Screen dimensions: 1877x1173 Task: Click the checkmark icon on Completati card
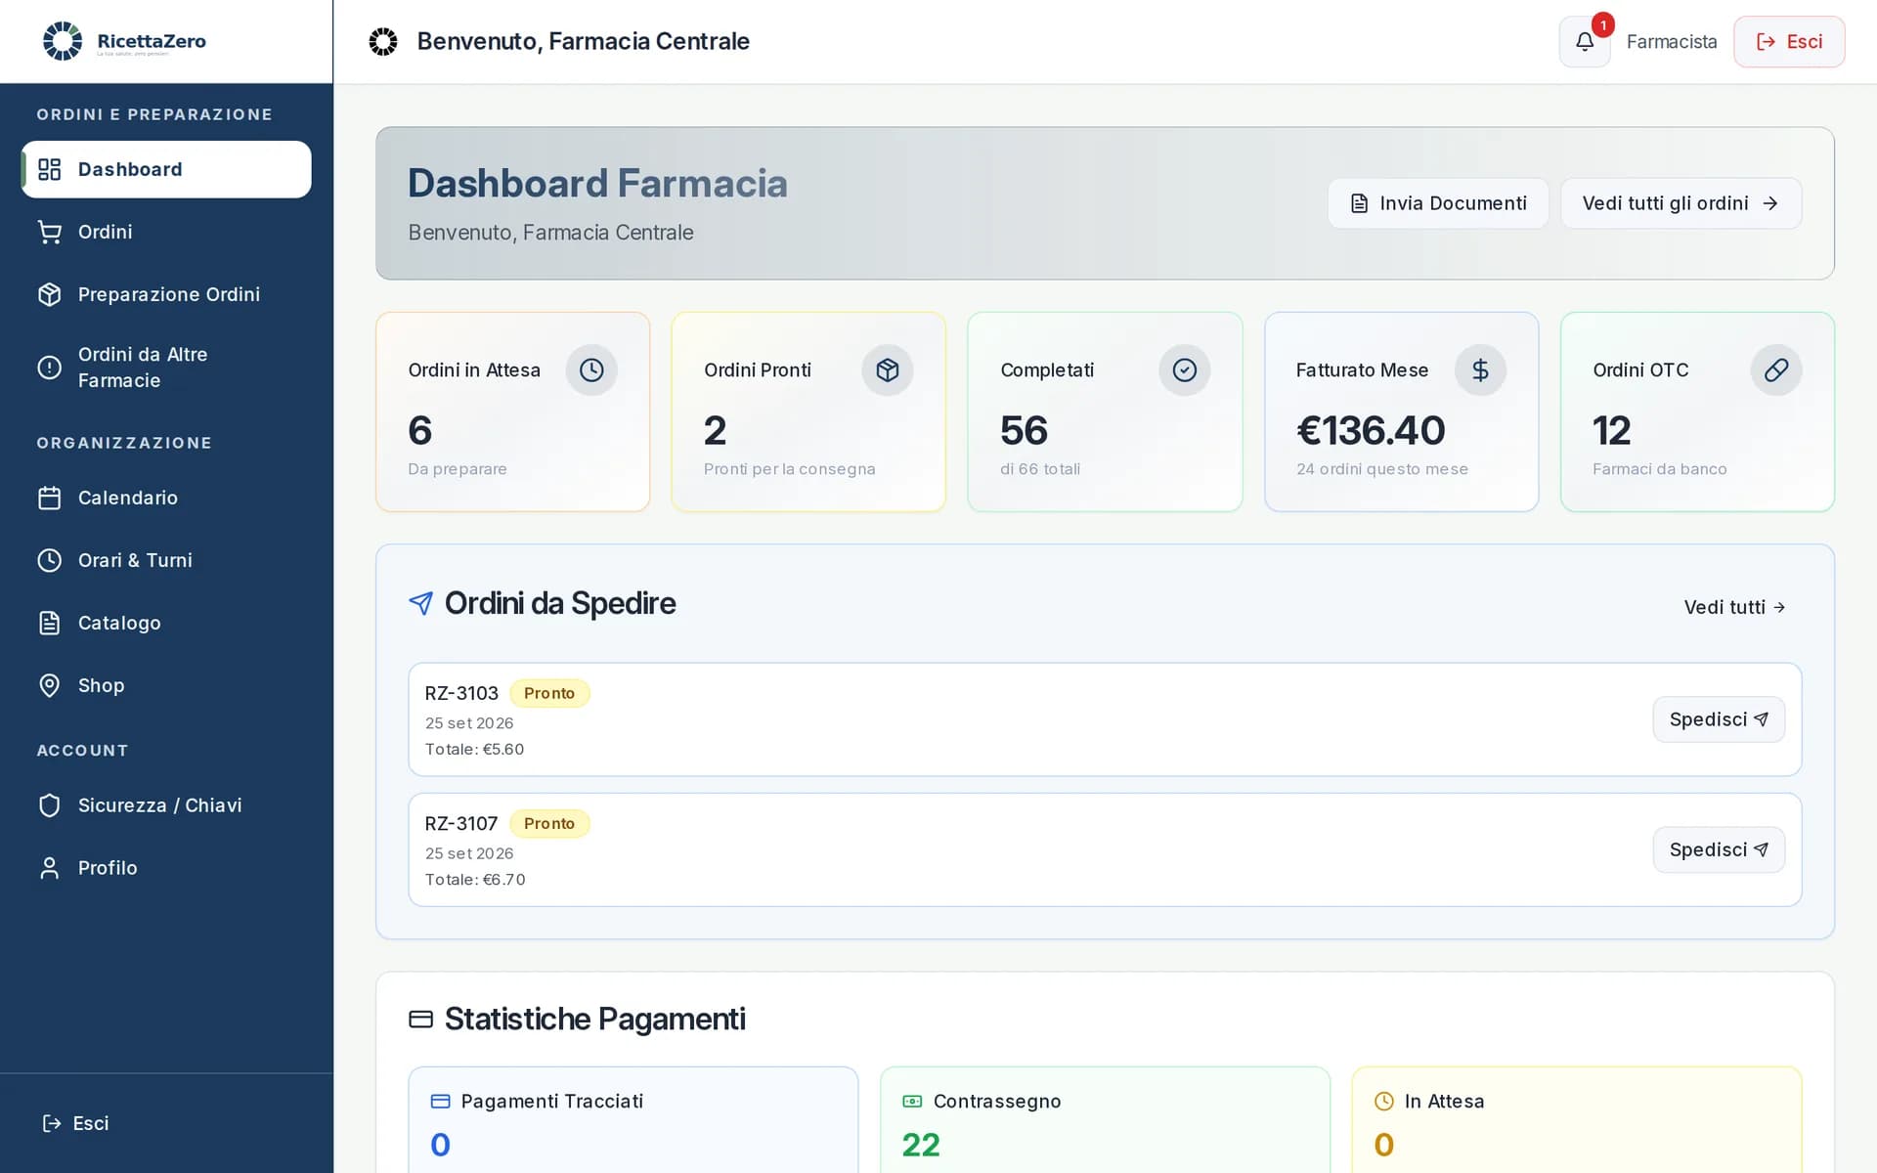coord(1184,369)
